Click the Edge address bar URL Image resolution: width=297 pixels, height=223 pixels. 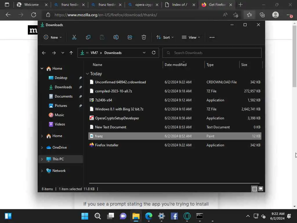click(x=106, y=15)
